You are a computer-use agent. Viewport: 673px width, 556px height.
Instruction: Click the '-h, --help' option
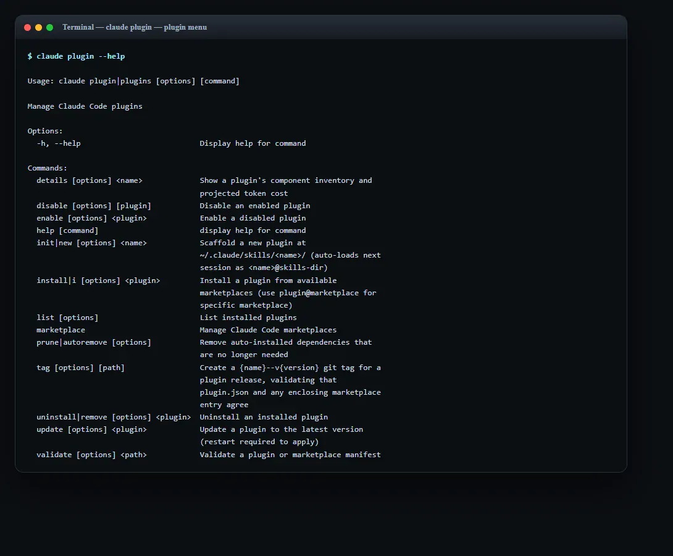pyautogui.click(x=59, y=143)
